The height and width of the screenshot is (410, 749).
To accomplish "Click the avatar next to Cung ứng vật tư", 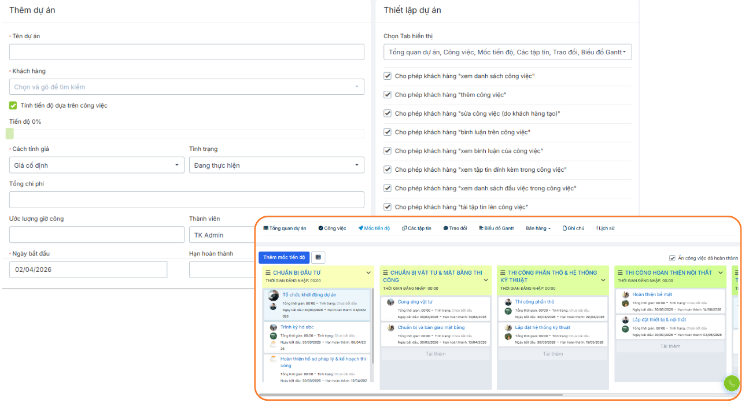I will coord(390,302).
